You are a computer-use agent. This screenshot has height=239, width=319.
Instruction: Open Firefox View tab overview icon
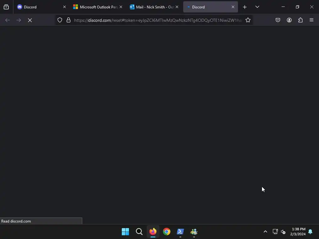(x=6, y=7)
